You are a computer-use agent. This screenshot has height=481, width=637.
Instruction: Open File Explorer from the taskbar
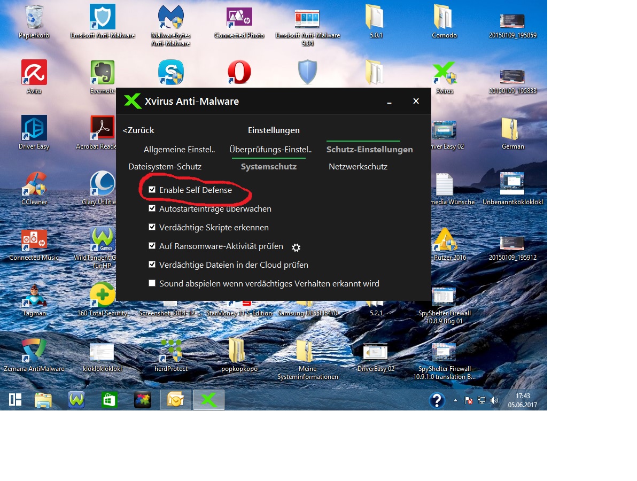(x=43, y=400)
